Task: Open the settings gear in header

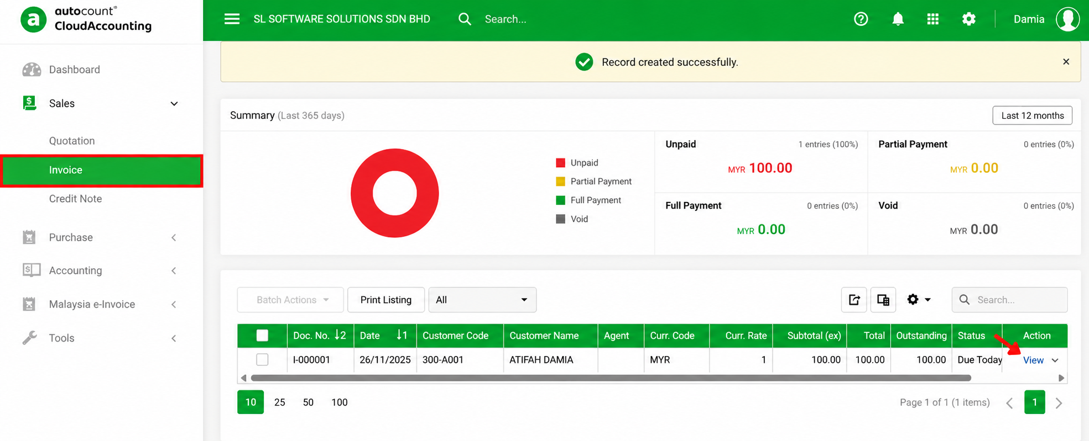Action: click(x=968, y=19)
